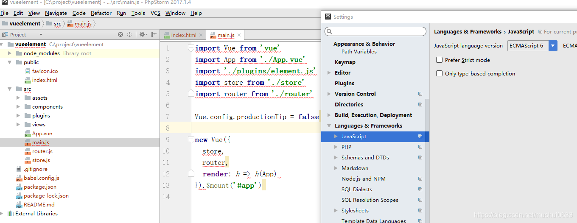This screenshot has width=577, height=223.
Task: Select Plugins in Settings list
Action: coord(345,84)
